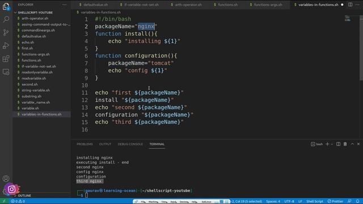The image size is (363, 204).
Task: Select the TERMINAL panel tab
Action: pos(157,144)
